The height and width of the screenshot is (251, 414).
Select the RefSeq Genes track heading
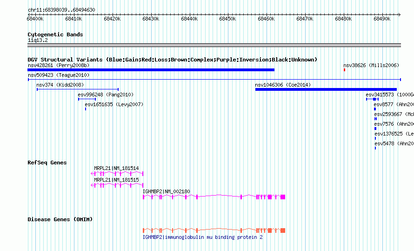tap(47, 163)
